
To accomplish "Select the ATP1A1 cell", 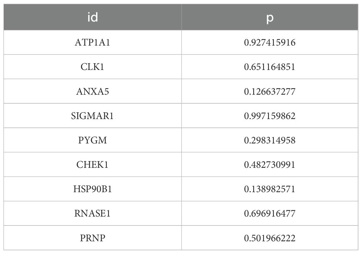I will (93, 43).
